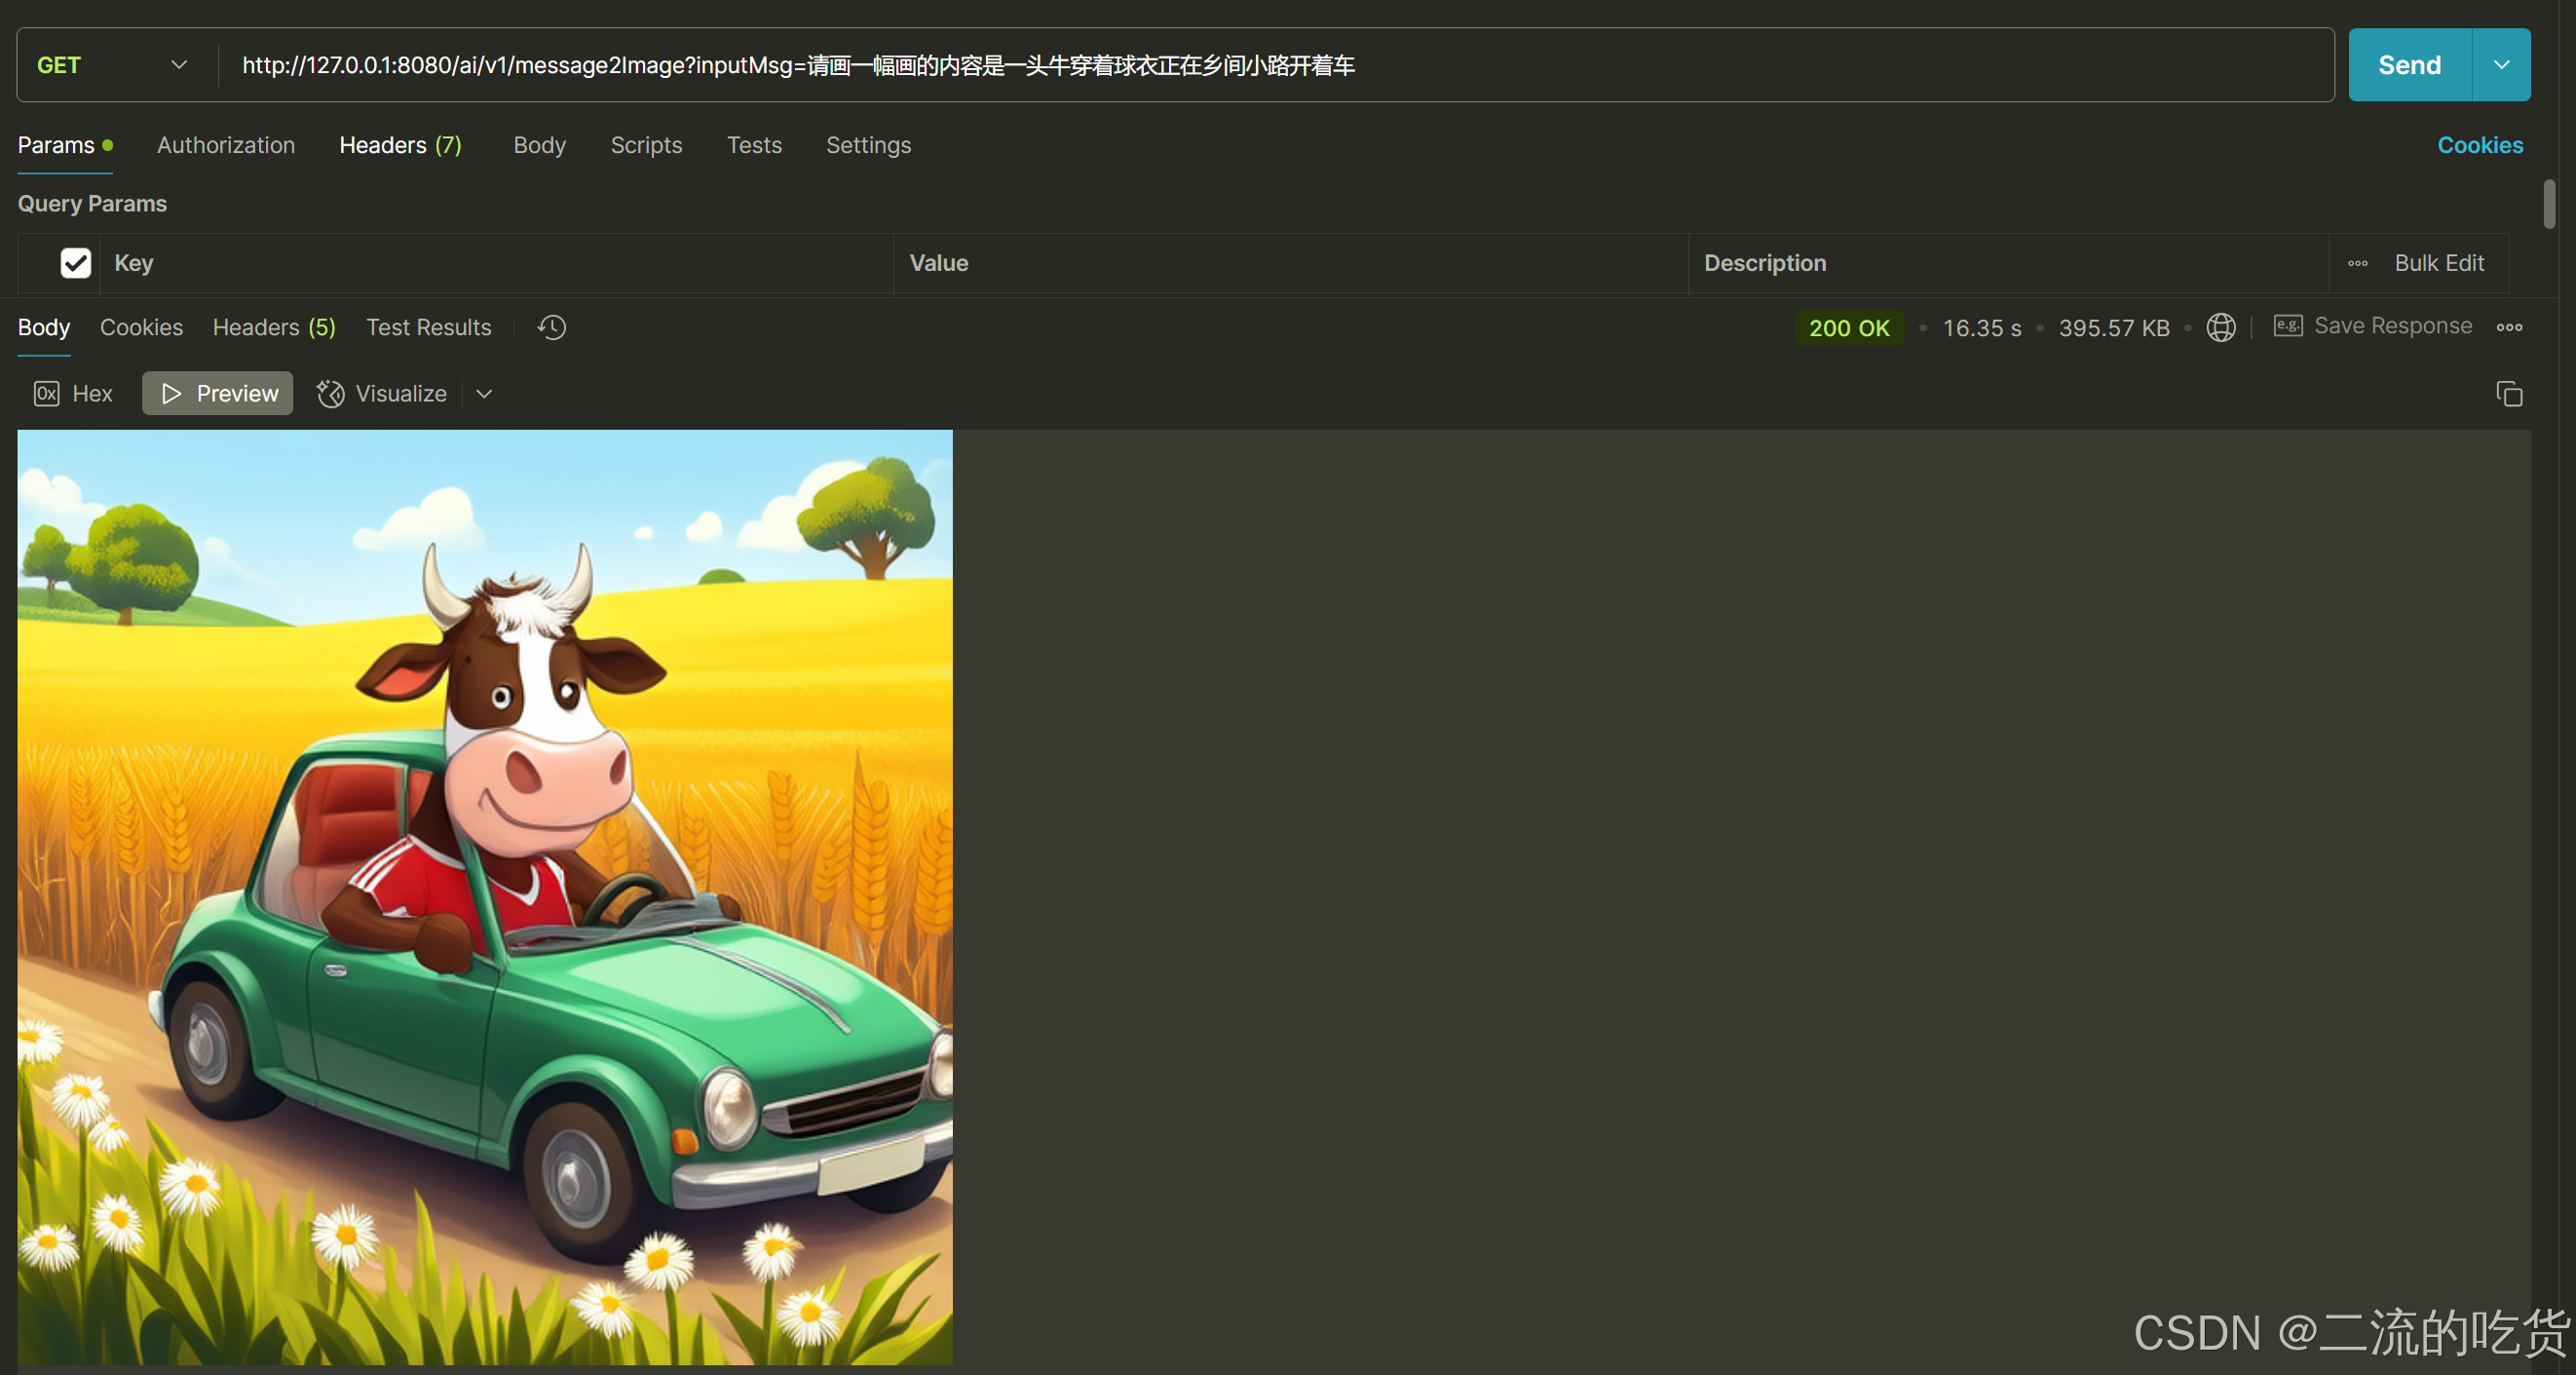Image resolution: width=2576 pixels, height=1375 pixels.
Task: Click Bulk Edit for params
Action: pos(2438,263)
